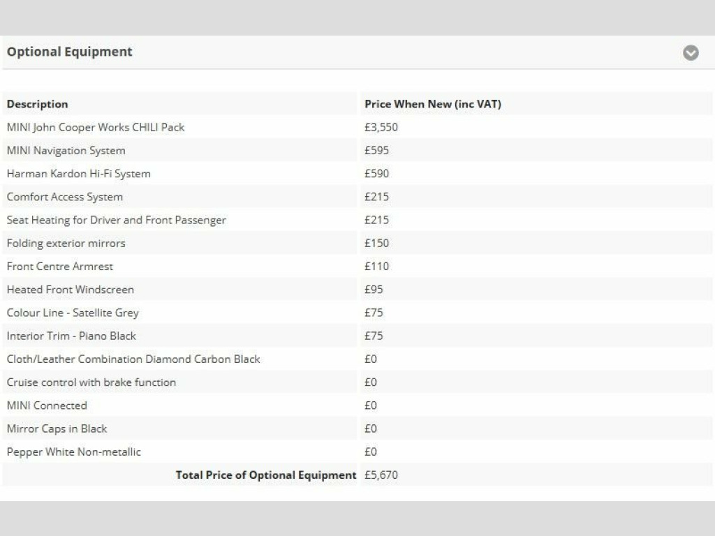This screenshot has height=536, width=715.
Task: Select MINI John Cooper Works CHILI Pack row
Action: (96, 127)
